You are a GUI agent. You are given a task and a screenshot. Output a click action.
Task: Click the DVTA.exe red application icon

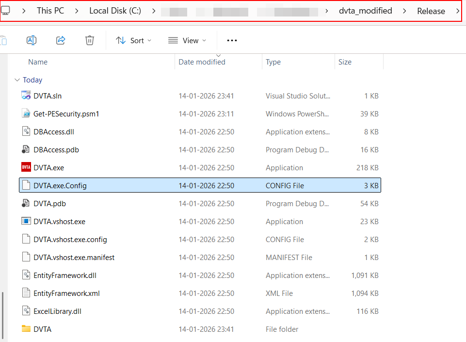pyautogui.click(x=26, y=167)
